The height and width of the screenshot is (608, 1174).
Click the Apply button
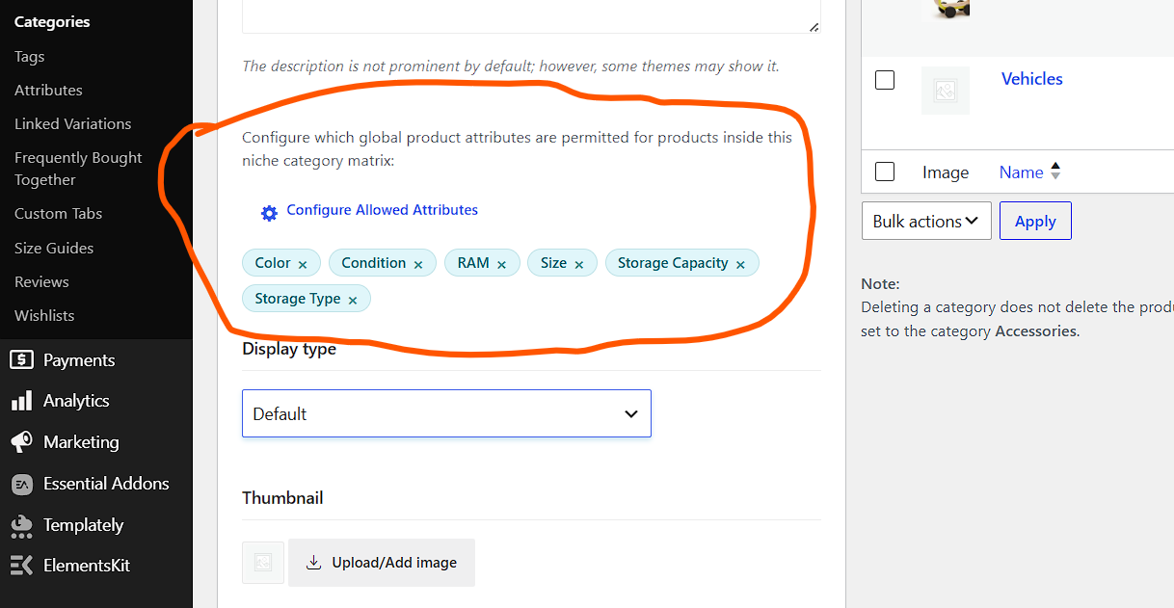(x=1035, y=221)
